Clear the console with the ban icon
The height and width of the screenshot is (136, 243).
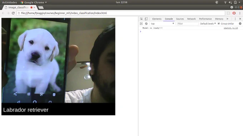pos(146,23)
